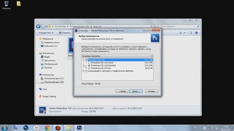Click Локальный диск (D:) in the breadcrumb
This screenshot has height=131, width=234.
(79, 26)
